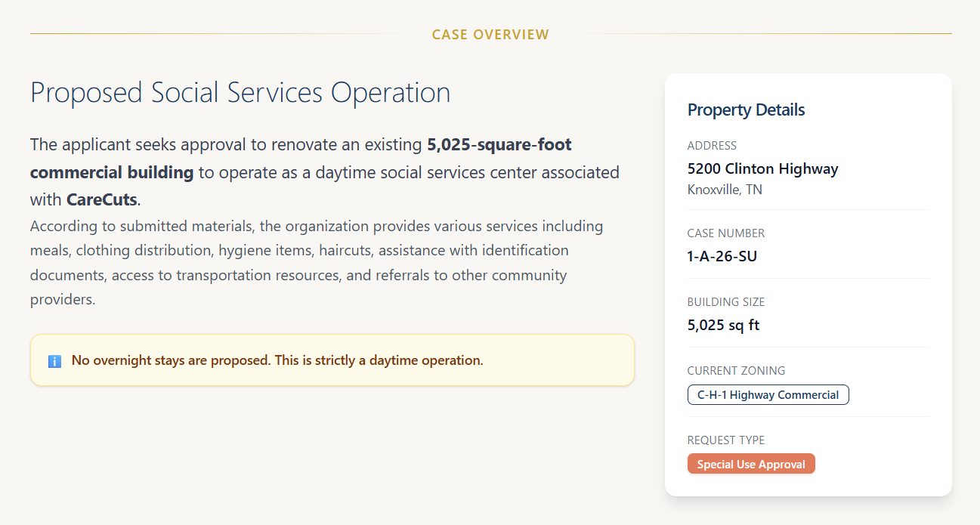
Task: Click the services description paragraph
Action: click(x=317, y=263)
